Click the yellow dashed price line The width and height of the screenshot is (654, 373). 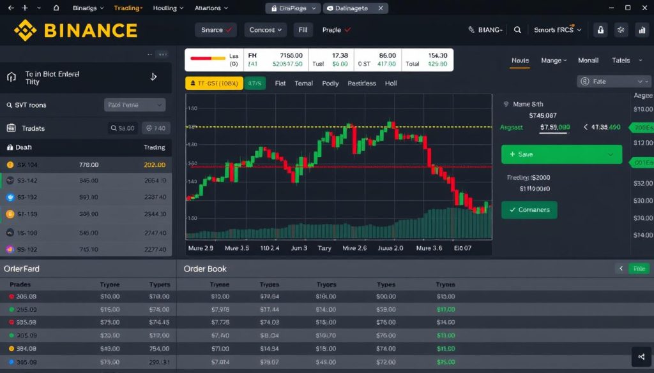point(338,126)
